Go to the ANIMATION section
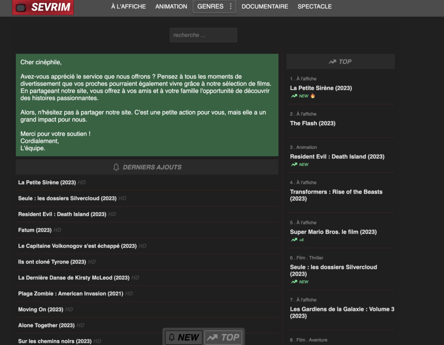This screenshot has height=345, width=444. [x=171, y=6]
